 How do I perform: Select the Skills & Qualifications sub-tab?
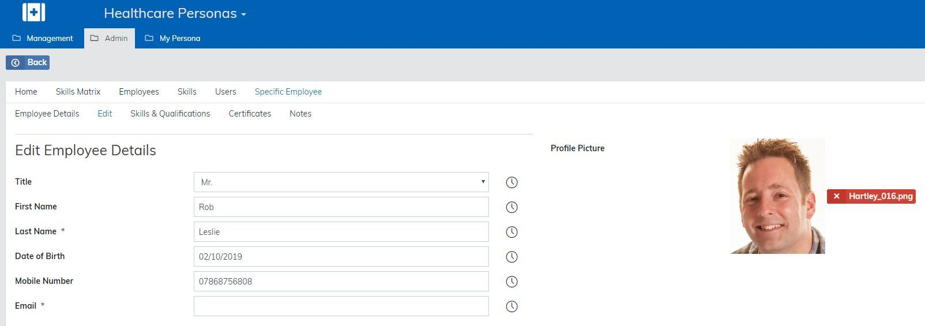tap(170, 114)
